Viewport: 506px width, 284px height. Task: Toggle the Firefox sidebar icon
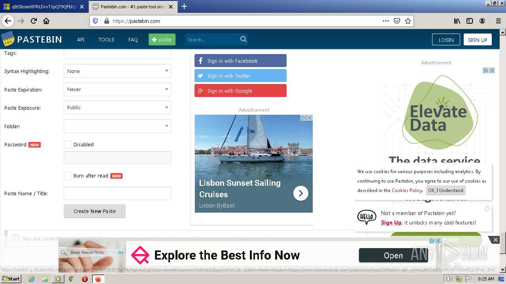[470, 21]
